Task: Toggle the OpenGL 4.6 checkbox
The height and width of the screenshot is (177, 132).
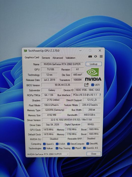Action: click(x=84, y=148)
